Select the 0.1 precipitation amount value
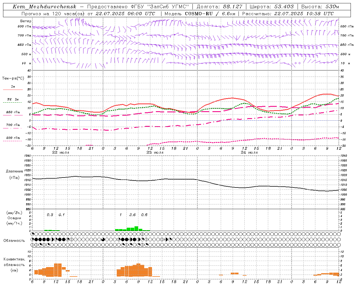 62,215
